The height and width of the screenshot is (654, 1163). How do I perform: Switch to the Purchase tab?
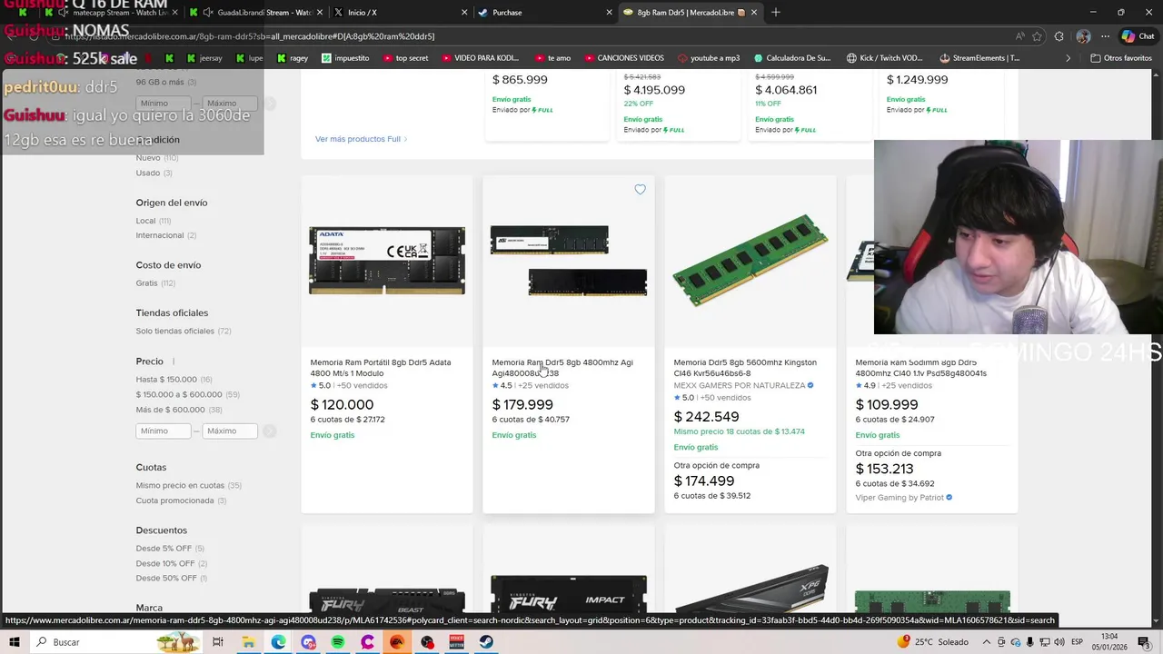click(x=545, y=13)
